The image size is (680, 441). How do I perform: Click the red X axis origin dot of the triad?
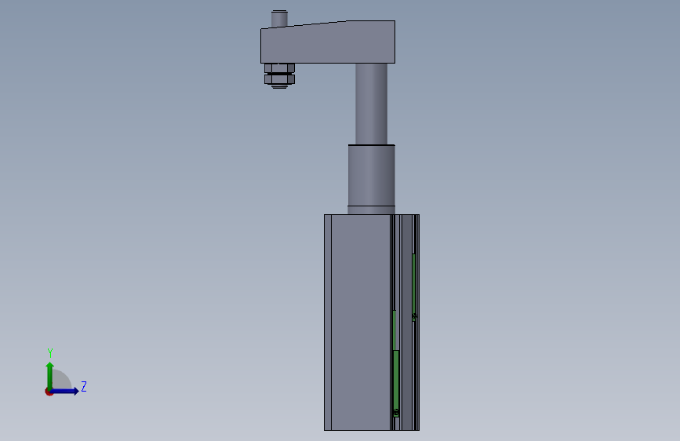pos(49,392)
